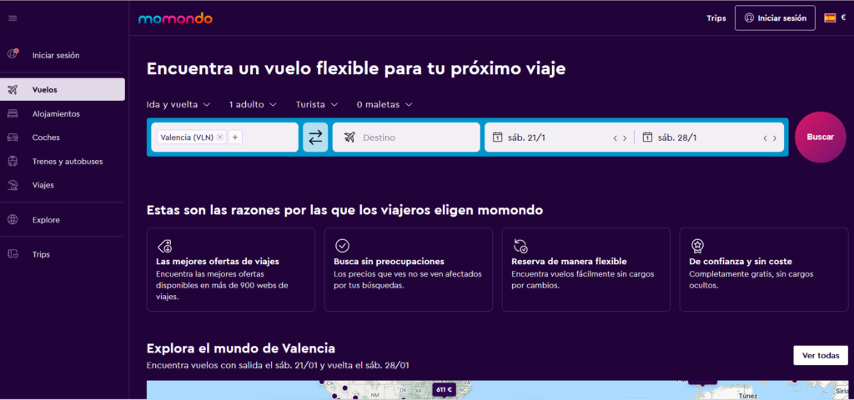The height and width of the screenshot is (400, 854).
Task: Add another origin with the plus button
Action: click(x=234, y=137)
